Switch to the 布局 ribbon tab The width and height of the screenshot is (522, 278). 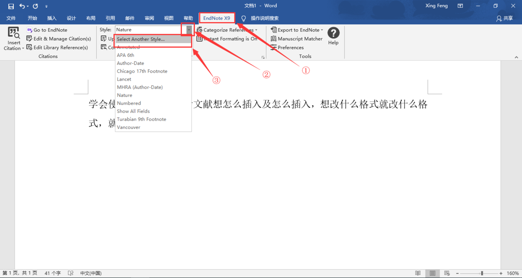(91, 18)
